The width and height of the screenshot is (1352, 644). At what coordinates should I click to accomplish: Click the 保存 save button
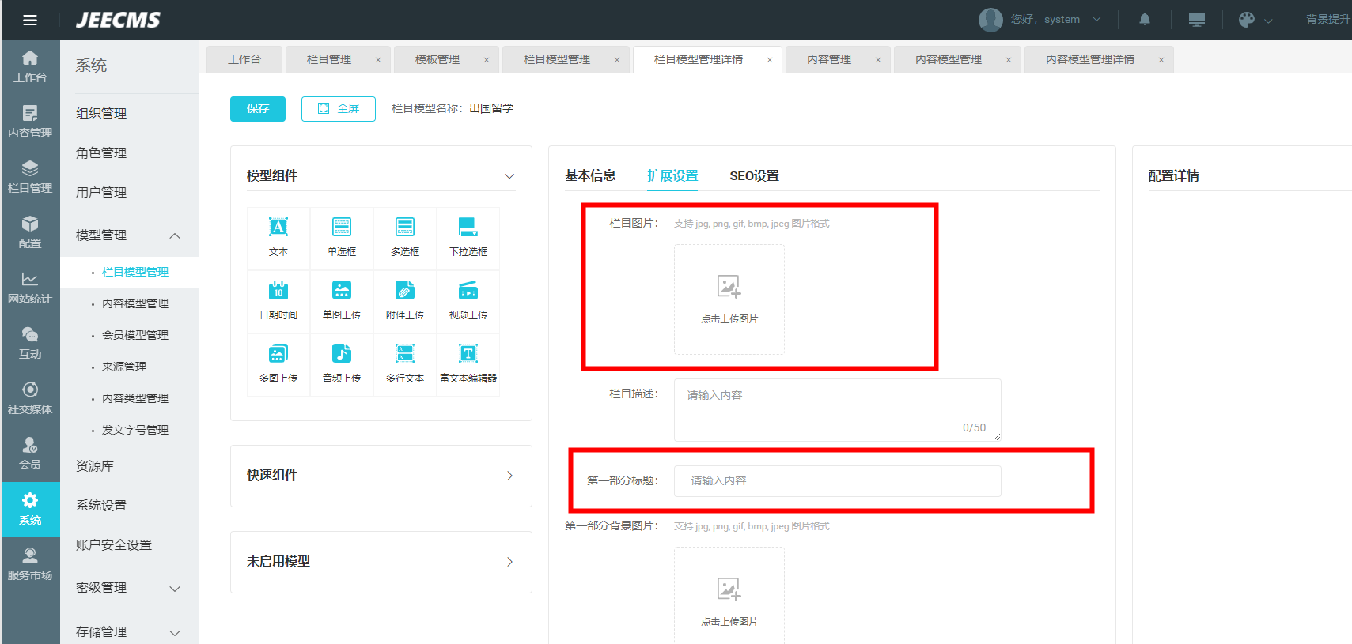(258, 109)
